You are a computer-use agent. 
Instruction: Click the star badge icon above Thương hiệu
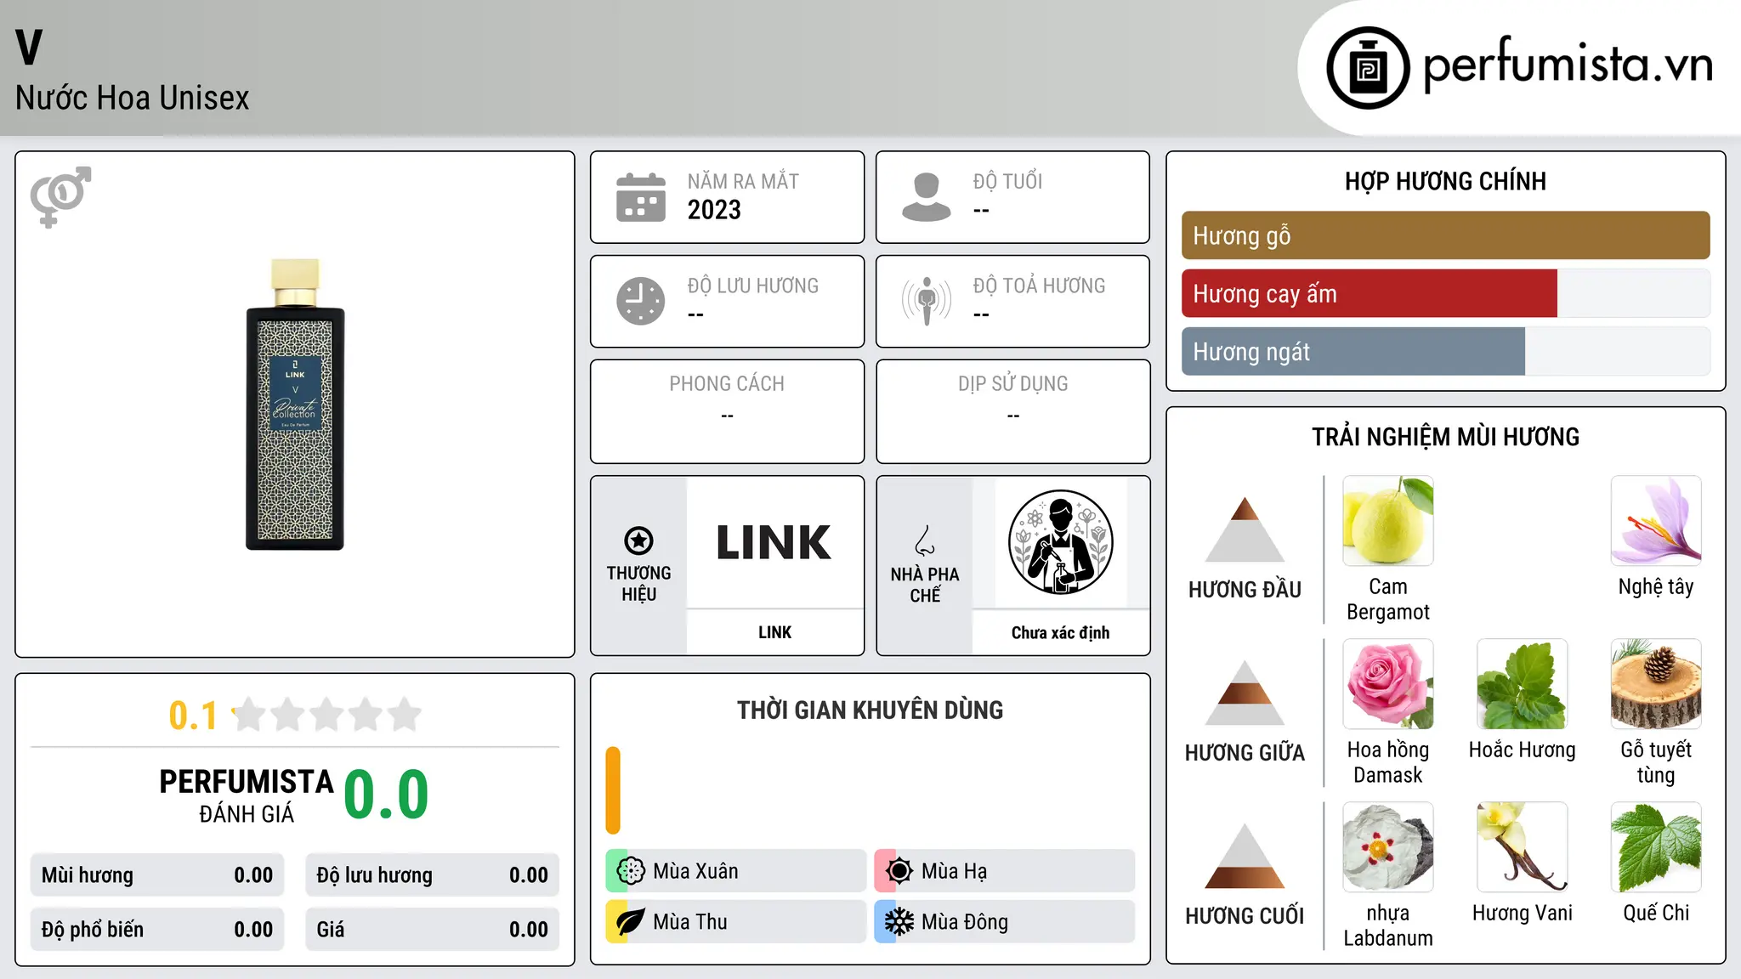638,540
